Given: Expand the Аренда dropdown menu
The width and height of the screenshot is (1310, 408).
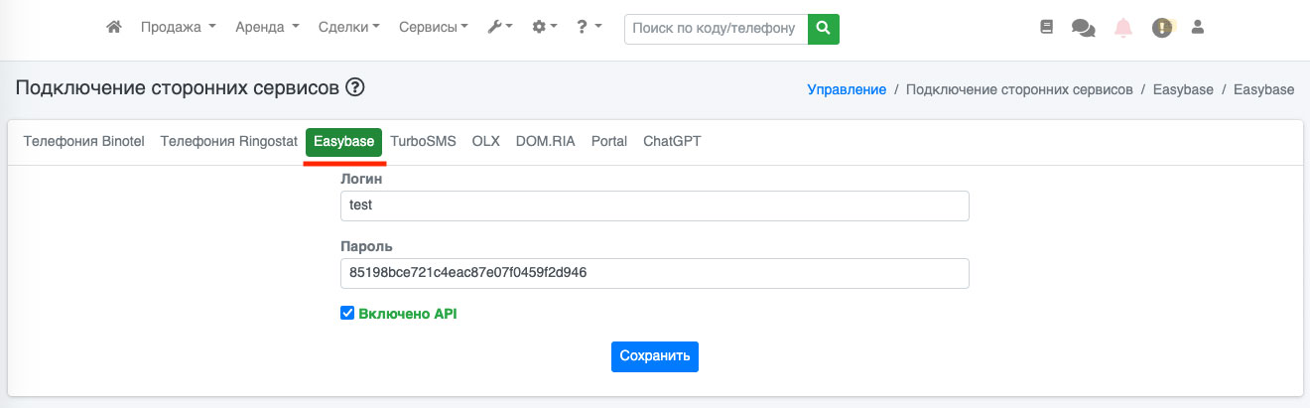Looking at the screenshot, I should click(x=267, y=28).
